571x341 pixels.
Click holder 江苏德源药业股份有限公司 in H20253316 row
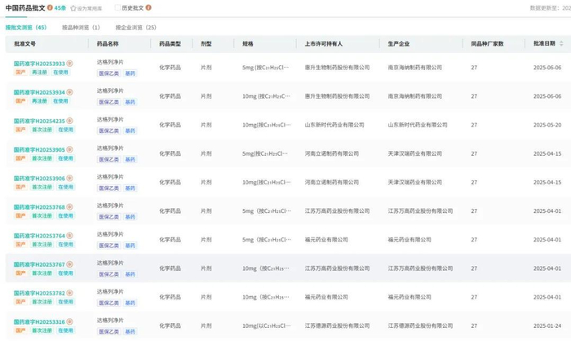pos(337,325)
